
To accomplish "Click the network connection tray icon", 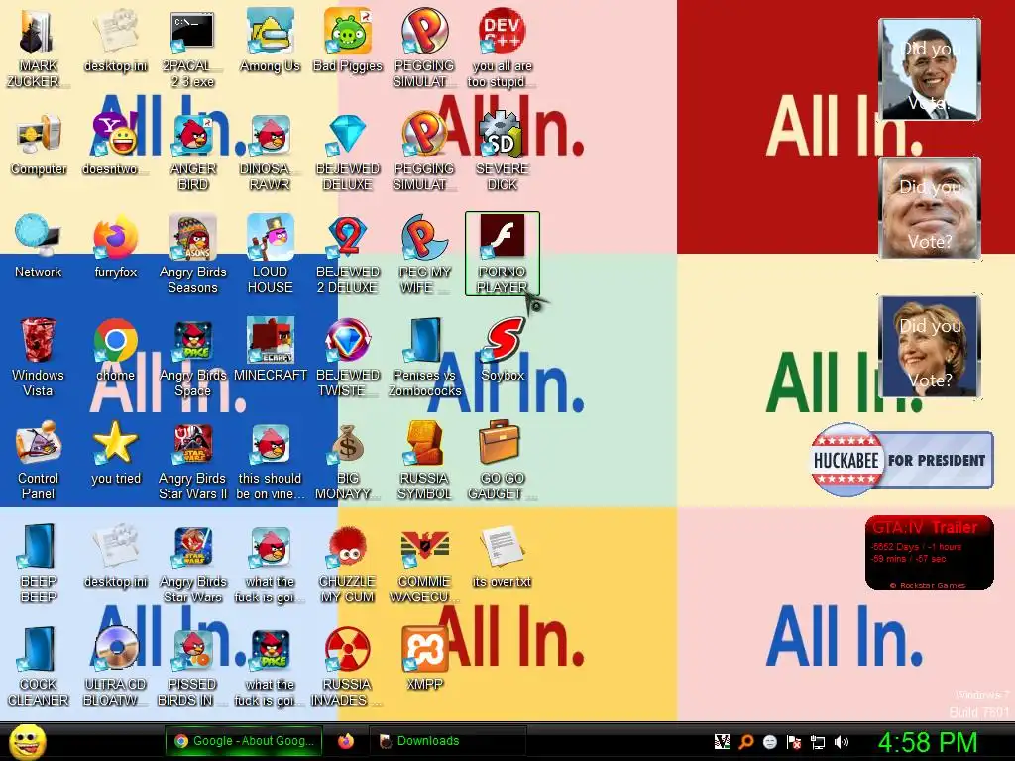I will coord(818,742).
